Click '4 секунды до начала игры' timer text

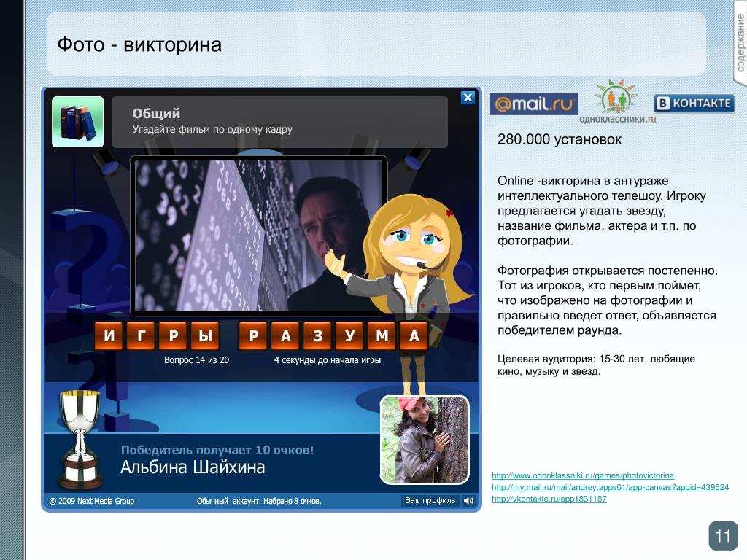click(328, 360)
